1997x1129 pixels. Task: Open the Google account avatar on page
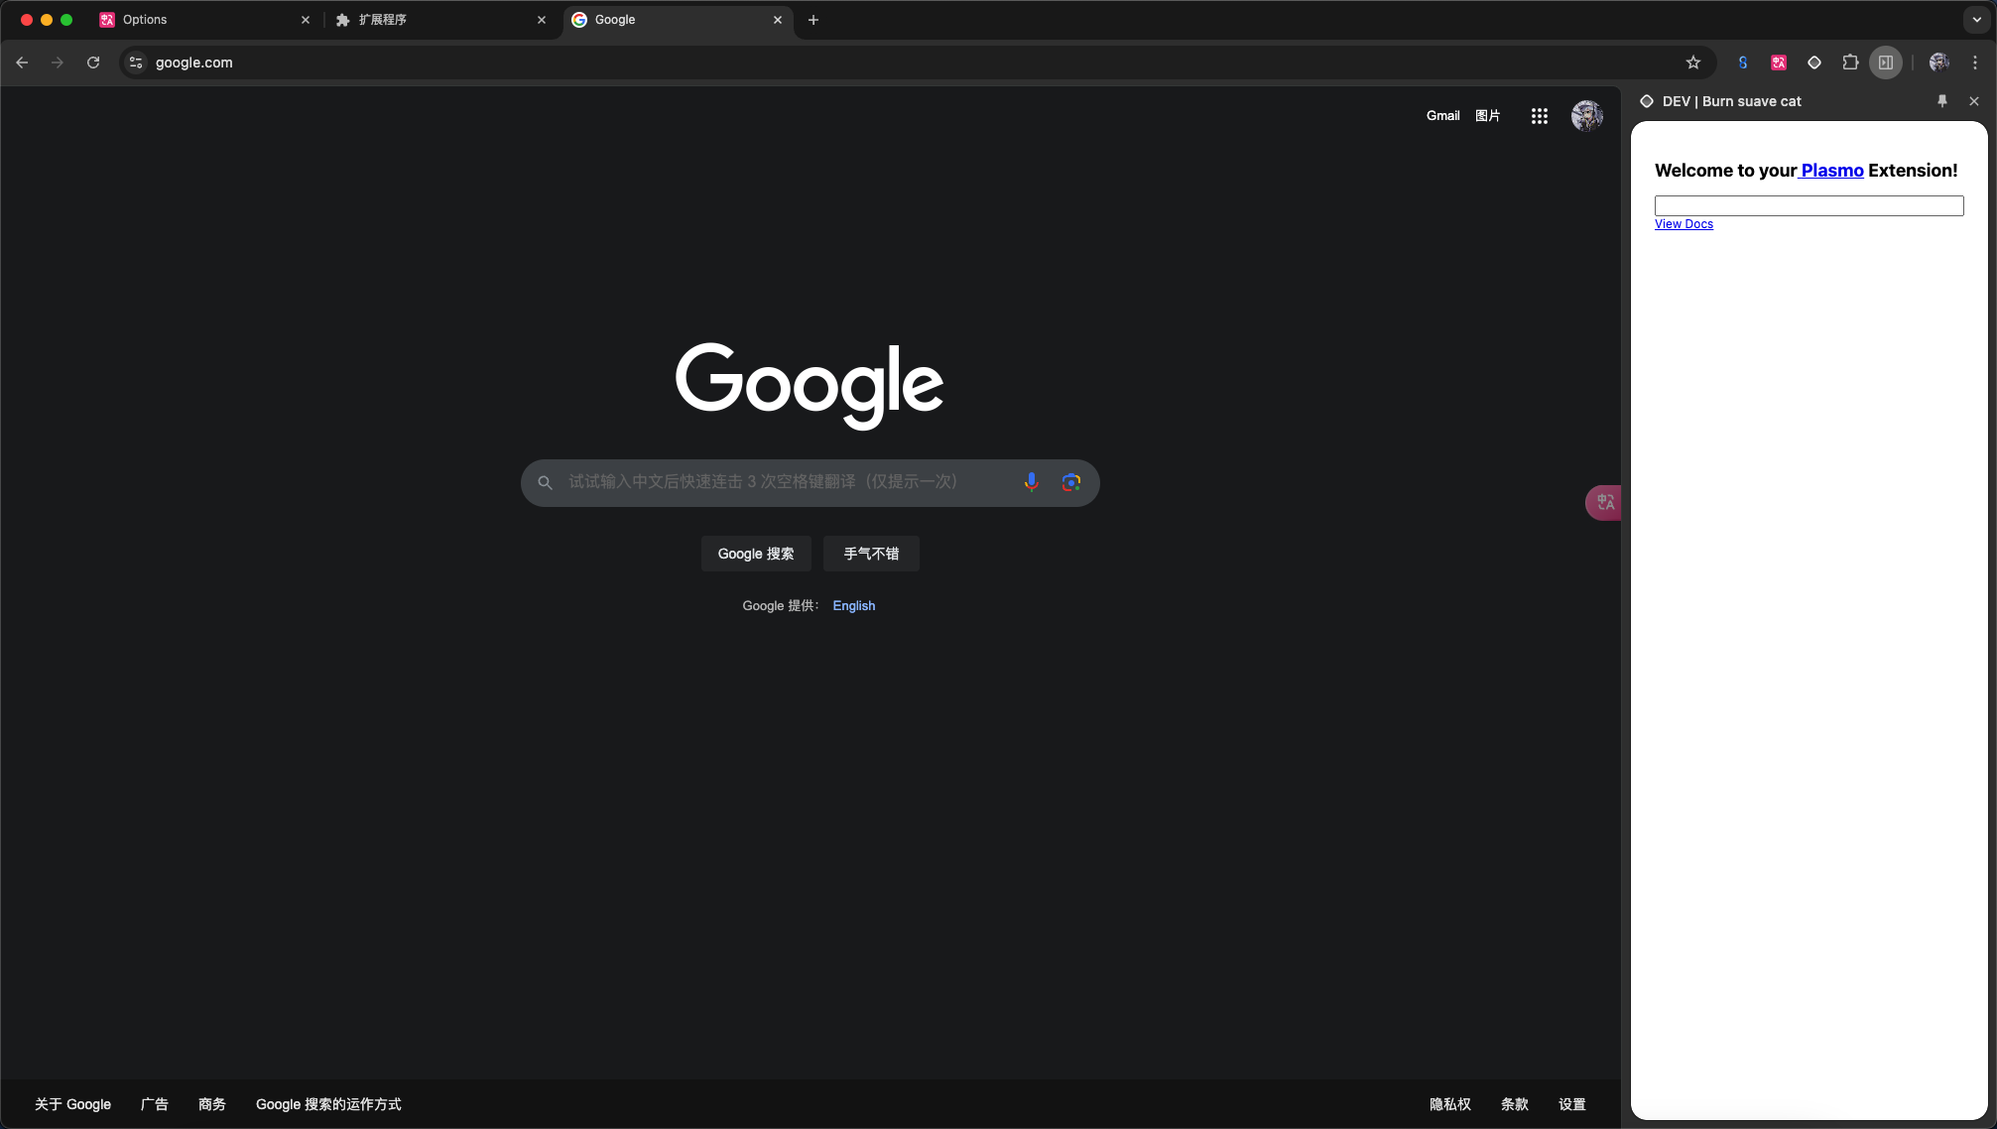coord(1587,116)
